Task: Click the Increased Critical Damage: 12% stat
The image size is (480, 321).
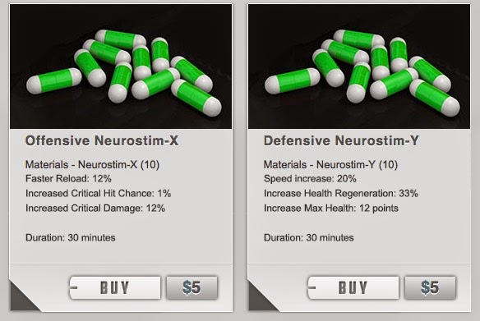Action: [x=95, y=209]
